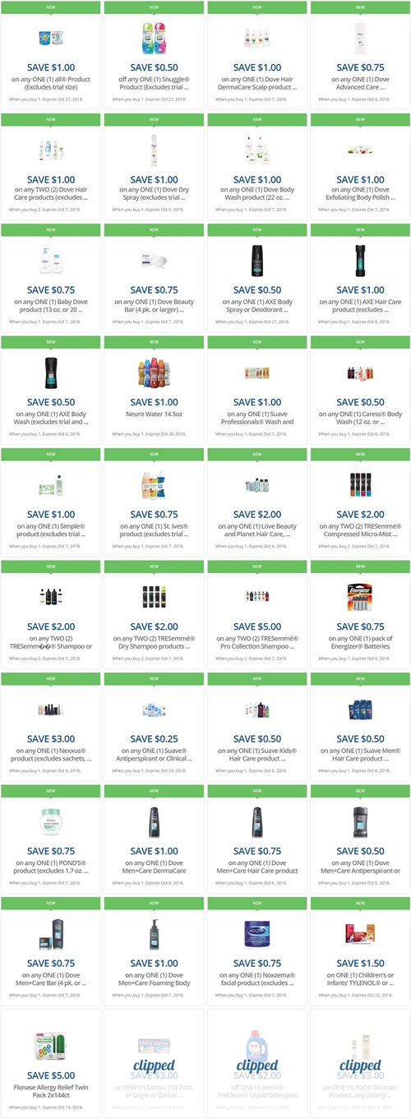Viewport: 411px width, 1119px height.
Task: Select the AXE Body Spray or Deodorant image
Action: [x=256, y=261]
